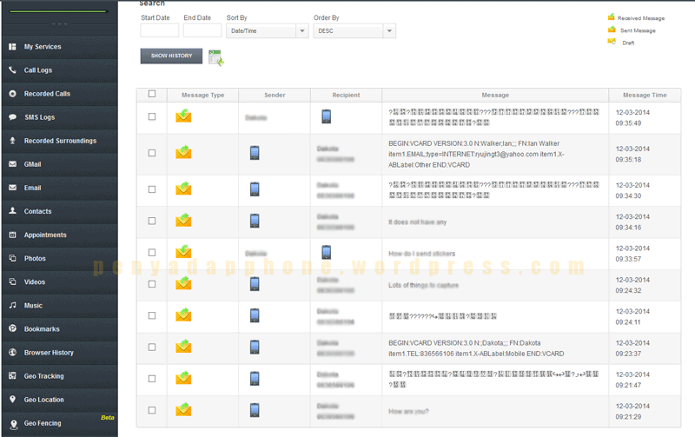This screenshot has width=695, height=437.
Task: Open the Sort By Date/Time dropdown
Action: click(267, 30)
